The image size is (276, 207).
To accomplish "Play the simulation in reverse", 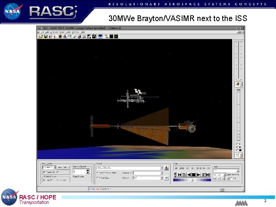I will click(189, 175).
